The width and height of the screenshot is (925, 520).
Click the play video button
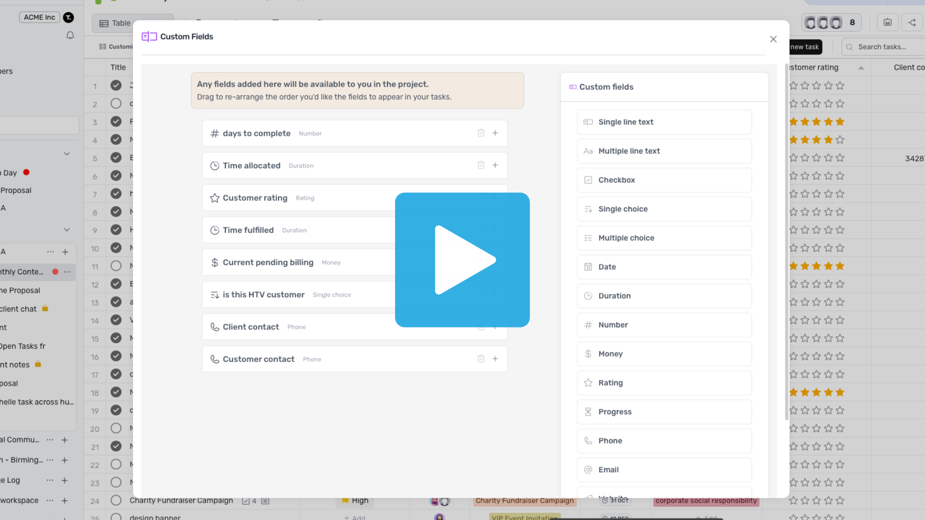(x=462, y=260)
